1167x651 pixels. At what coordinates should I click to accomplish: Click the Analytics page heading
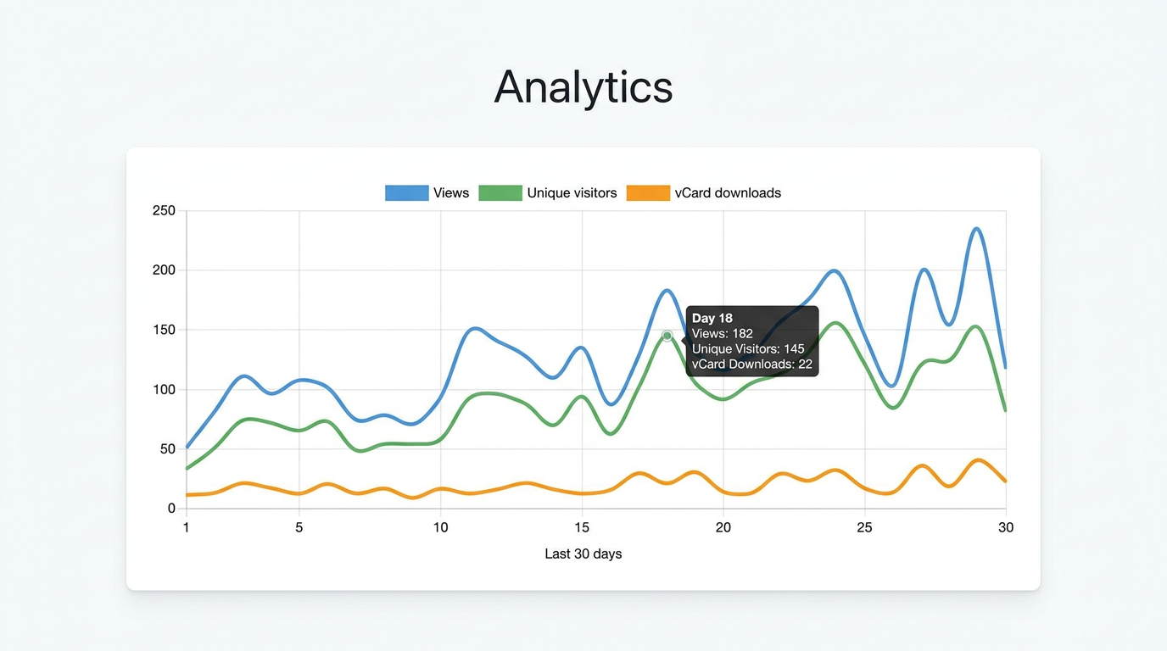[x=583, y=86]
